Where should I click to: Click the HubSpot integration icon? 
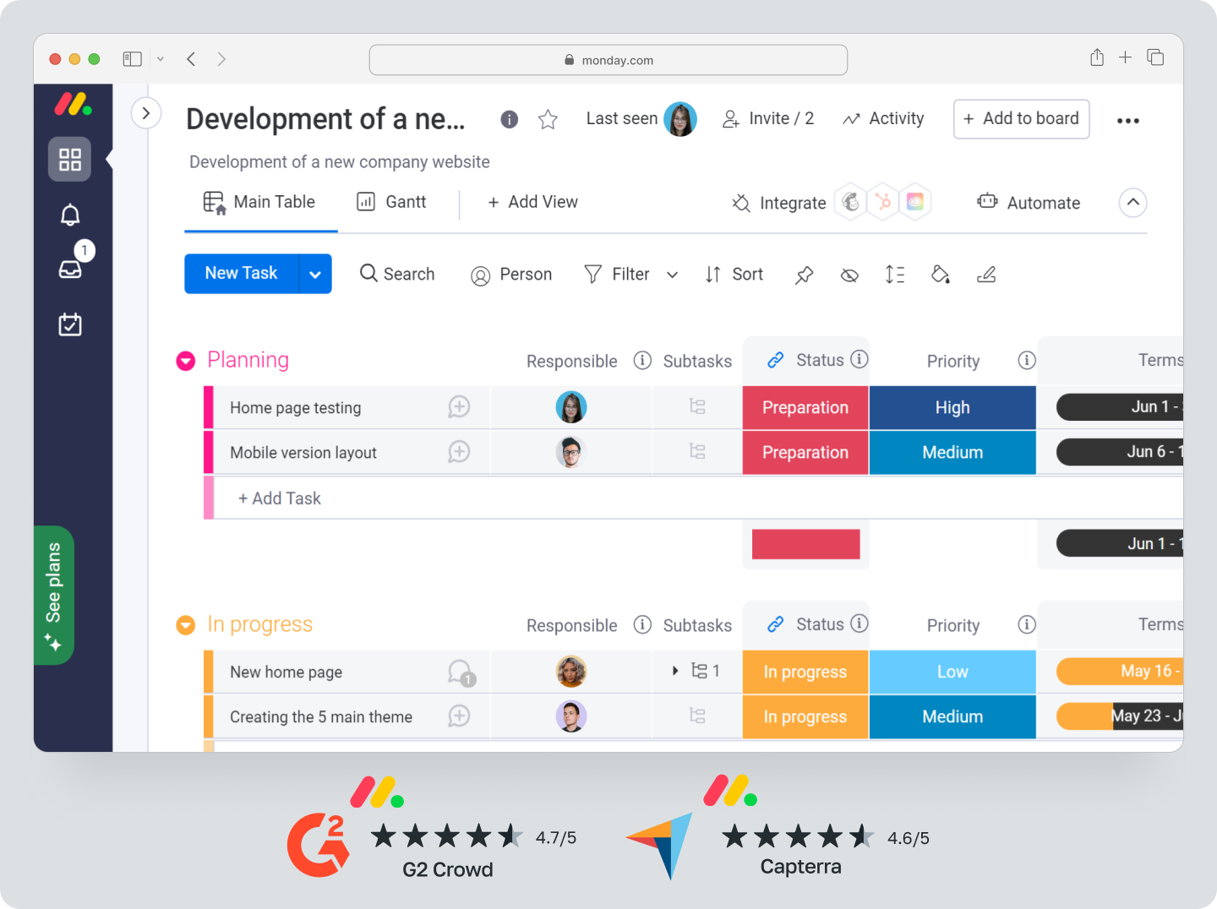883,202
